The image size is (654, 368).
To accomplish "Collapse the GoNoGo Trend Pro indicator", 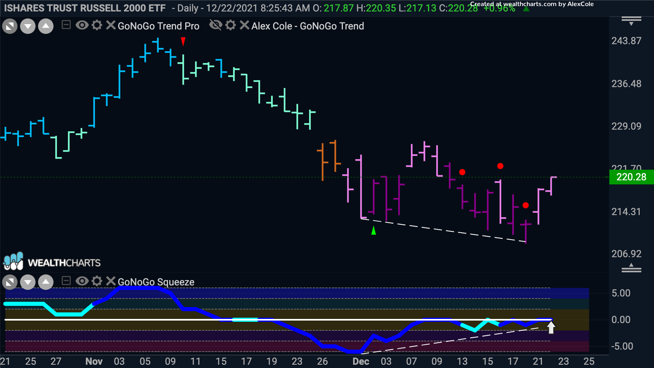I will 66,25.
